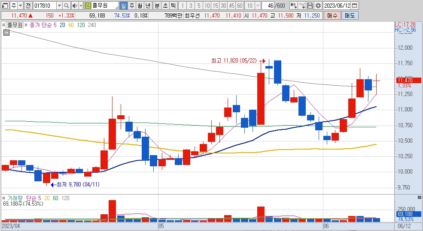The image size is (423, 231).
Task: Click the 06/12 date label on time axis
Action: point(404,226)
